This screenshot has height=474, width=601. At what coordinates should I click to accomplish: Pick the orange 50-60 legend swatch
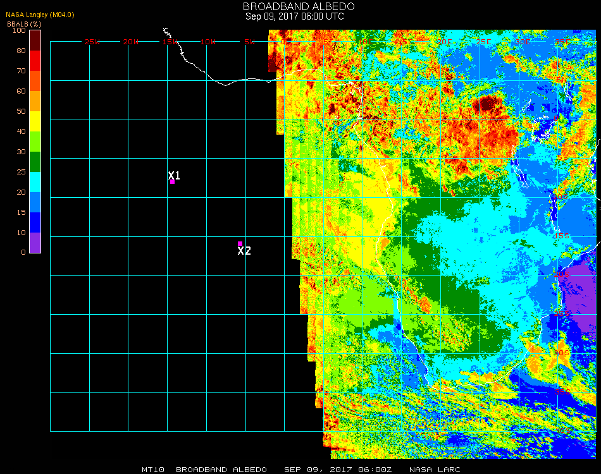pyautogui.click(x=35, y=101)
